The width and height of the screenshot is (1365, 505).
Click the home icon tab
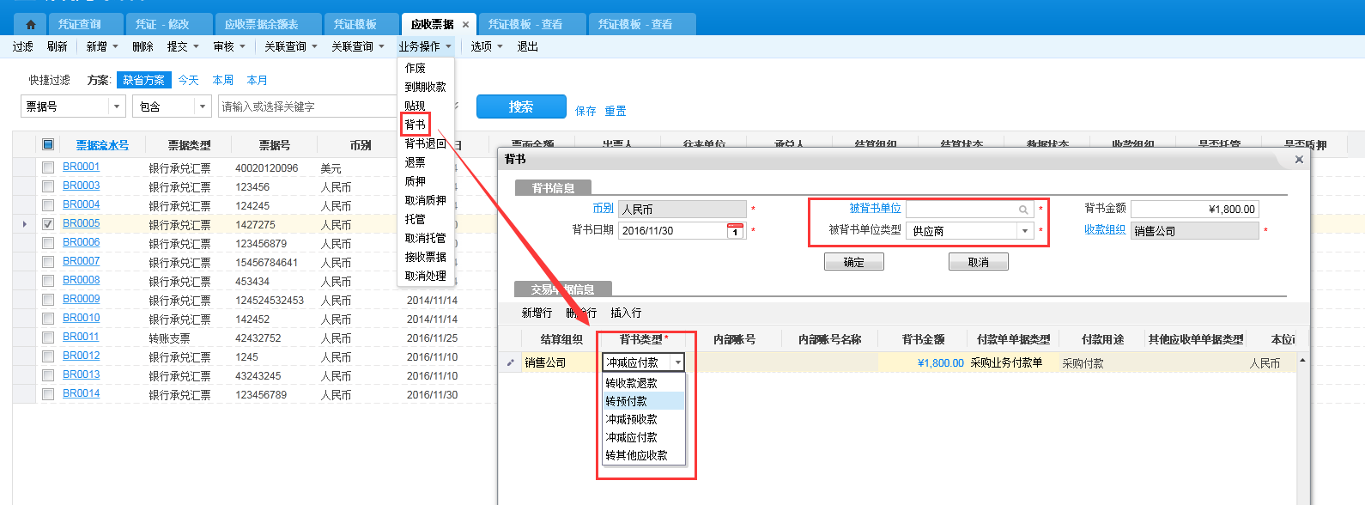[31, 24]
